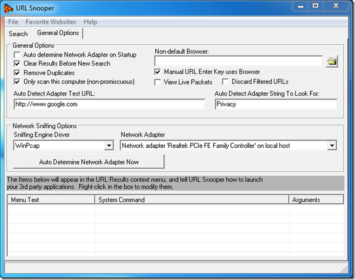Open the Sniffing Engine Driver dropdown arrow
This screenshot has width=355, height=280.
pos(109,145)
